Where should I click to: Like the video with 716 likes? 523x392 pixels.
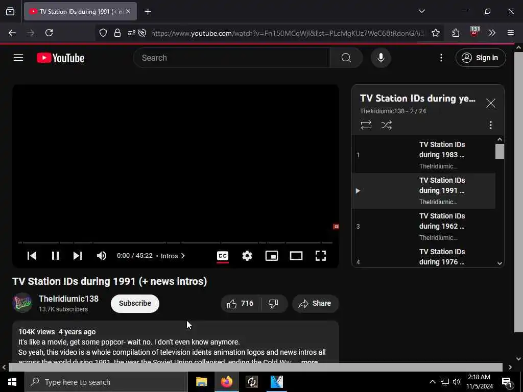pos(241,303)
